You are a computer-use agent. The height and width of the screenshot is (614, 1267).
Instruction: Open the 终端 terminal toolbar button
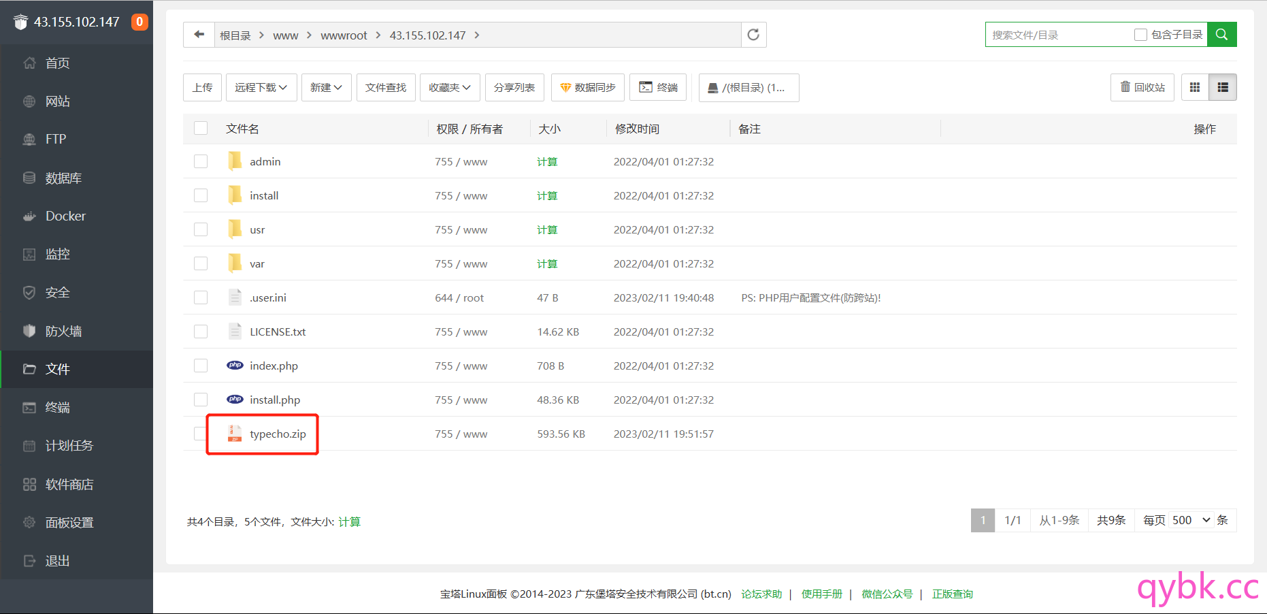pyautogui.click(x=658, y=87)
